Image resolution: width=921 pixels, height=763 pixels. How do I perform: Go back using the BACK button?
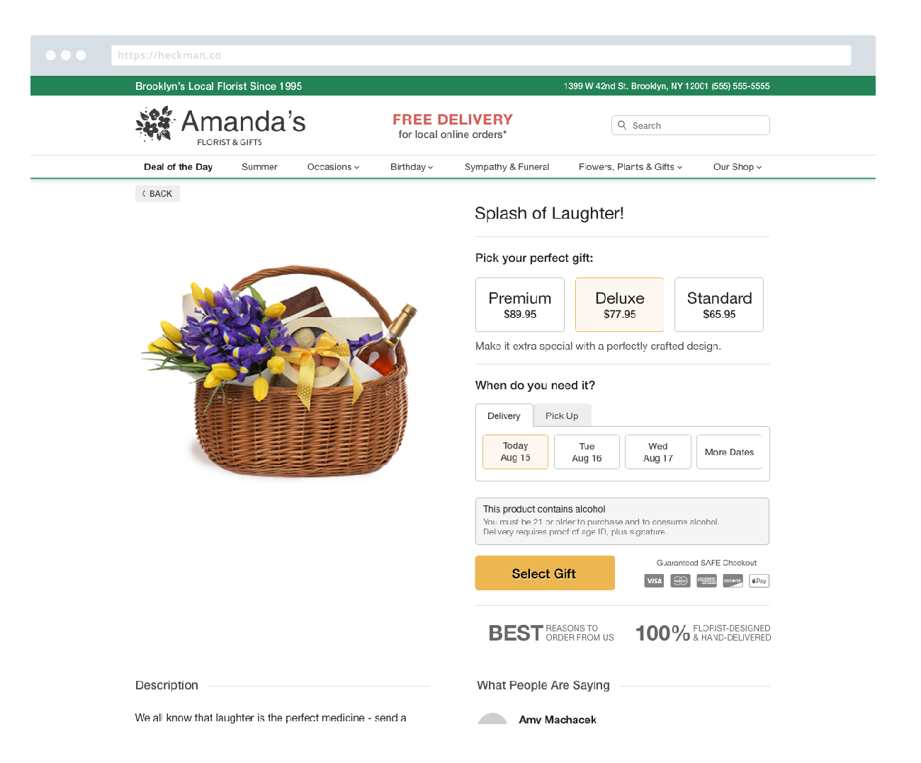pyautogui.click(x=157, y=194)
